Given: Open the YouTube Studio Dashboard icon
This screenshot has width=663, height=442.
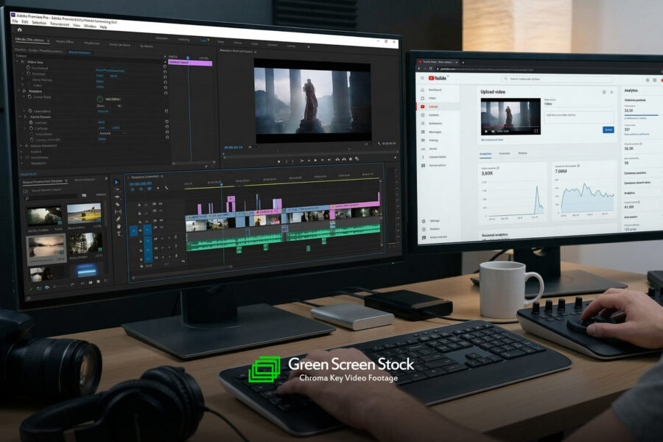Looking at the screenshot, I should (422, 88).
